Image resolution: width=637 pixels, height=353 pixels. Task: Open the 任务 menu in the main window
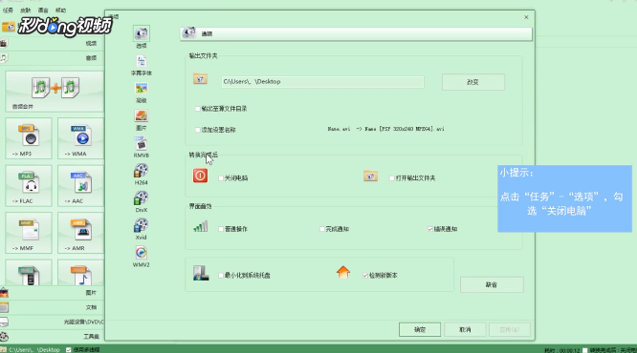click(x=8, y=10)
